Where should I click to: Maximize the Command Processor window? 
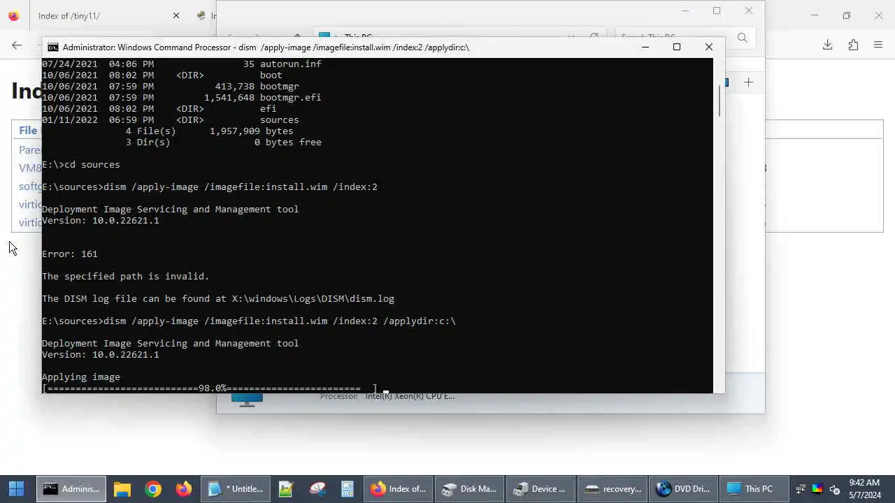(676, 47)
